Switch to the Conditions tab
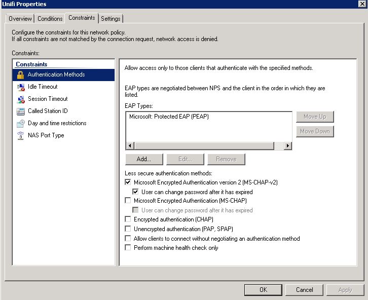368x300 pixels. 50,19
